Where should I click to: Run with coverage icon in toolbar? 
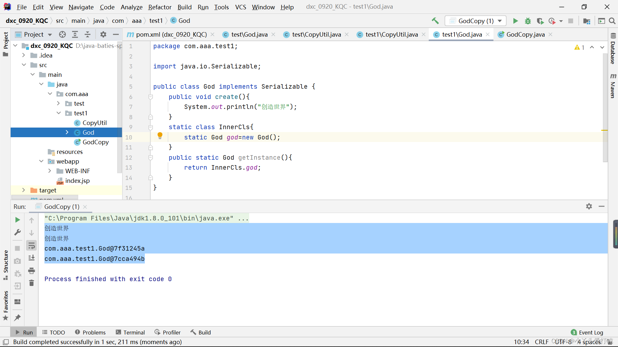540,21
